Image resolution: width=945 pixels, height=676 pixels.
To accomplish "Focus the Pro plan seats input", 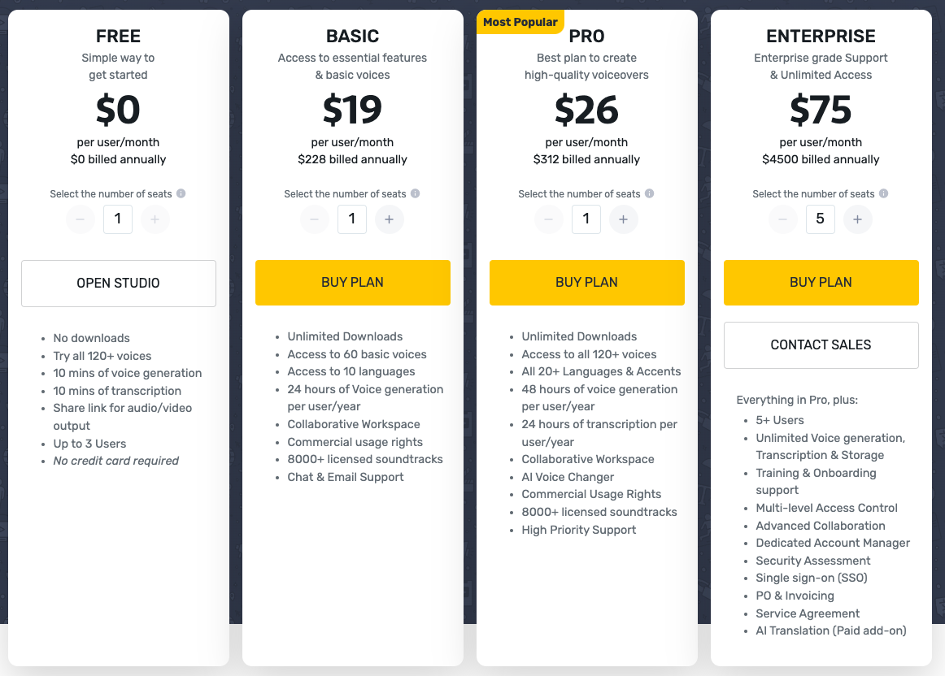I will tap(586, 219).
